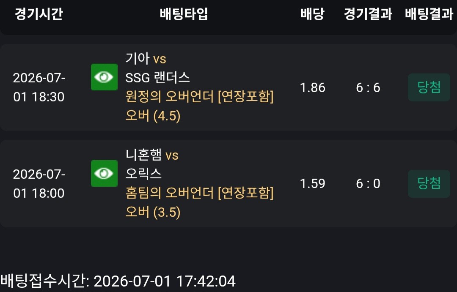This screenshot has height=292, width=457.
Task: Click the 오버 (4.5) selection text
Action: click(153, 116)
